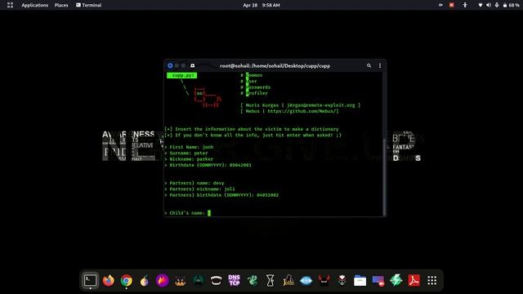
Task: Open the purple flame browser icon in dock
Action: click(x=162, y=280)
